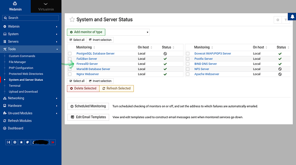Open FirewallD Server monitor link

tap(87, 64)
